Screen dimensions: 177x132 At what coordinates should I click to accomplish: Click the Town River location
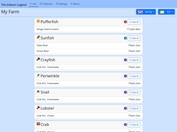pos(42,45)
